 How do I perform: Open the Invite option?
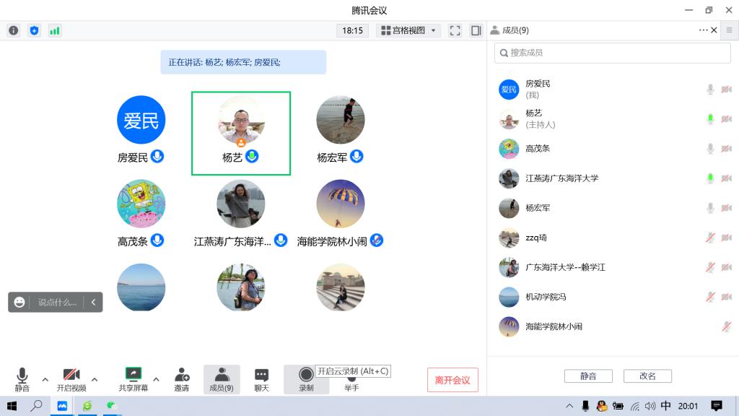181,379
